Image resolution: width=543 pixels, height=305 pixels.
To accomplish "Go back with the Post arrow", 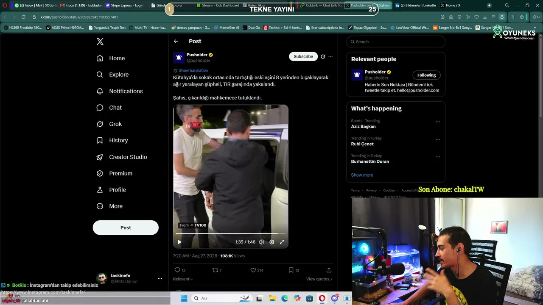I will coord(176,41).
